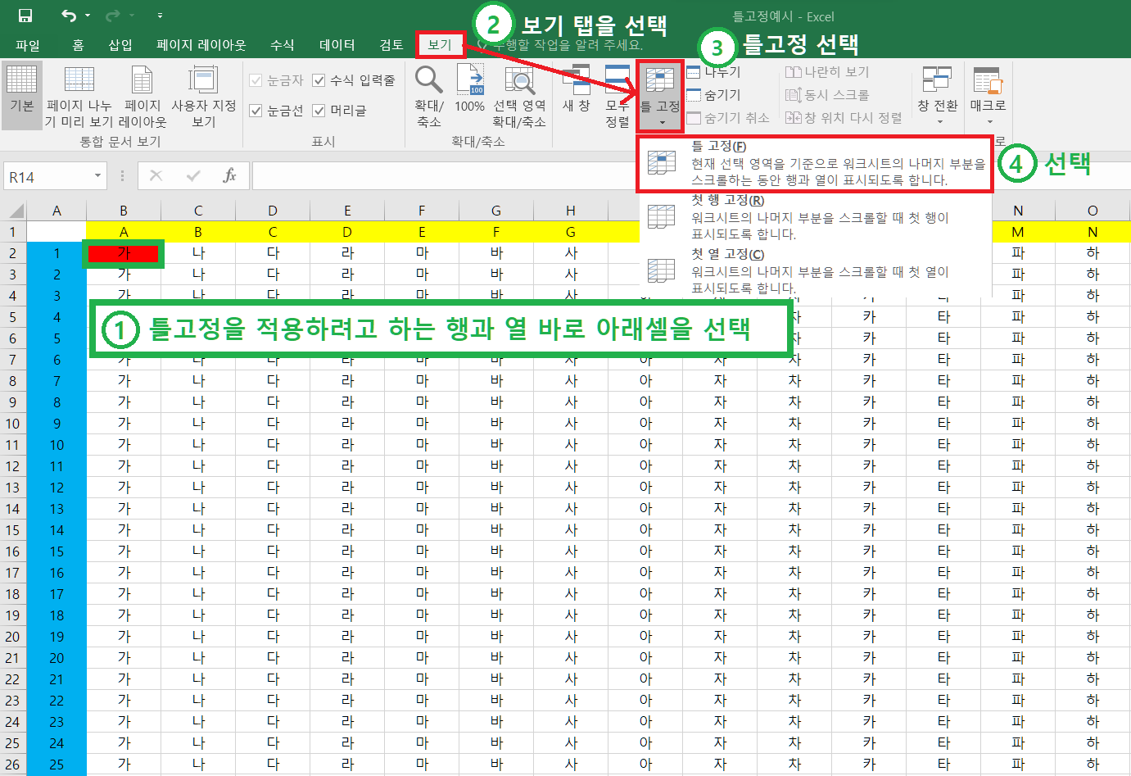The height and width of the screenshot is (776, 1131).
Task: Open 페이지 나누기 미리 보기 view
Action: pyautogui.click(x=79, y=93)
